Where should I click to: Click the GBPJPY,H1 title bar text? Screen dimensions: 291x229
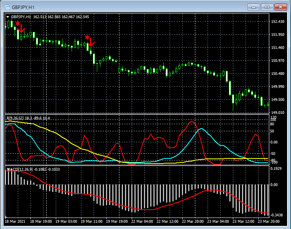pos(23,7)
